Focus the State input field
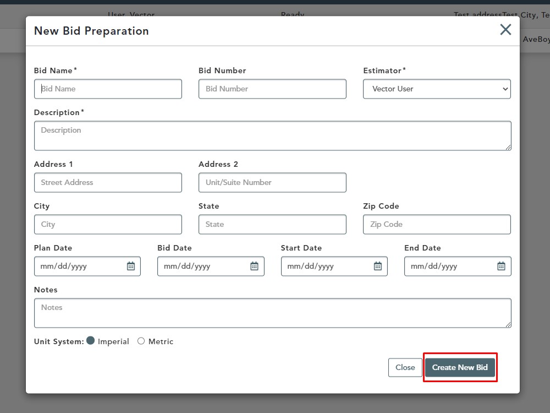This screenshot has width=550, height=413. point(272,224)
